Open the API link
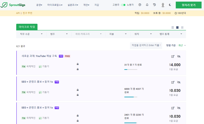The image size is (204, 124). pos(18,13)
